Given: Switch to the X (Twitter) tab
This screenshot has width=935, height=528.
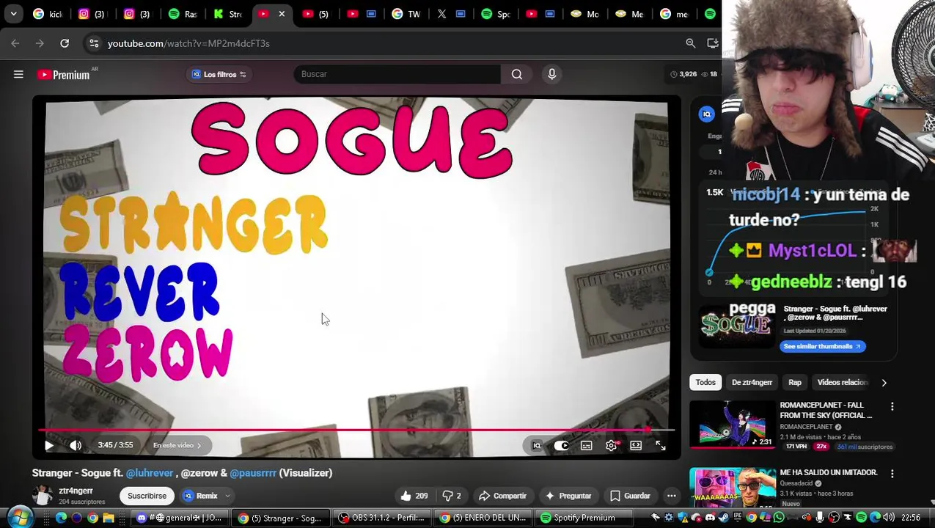Looking at the screenshot, I should (x=451, y=14).
